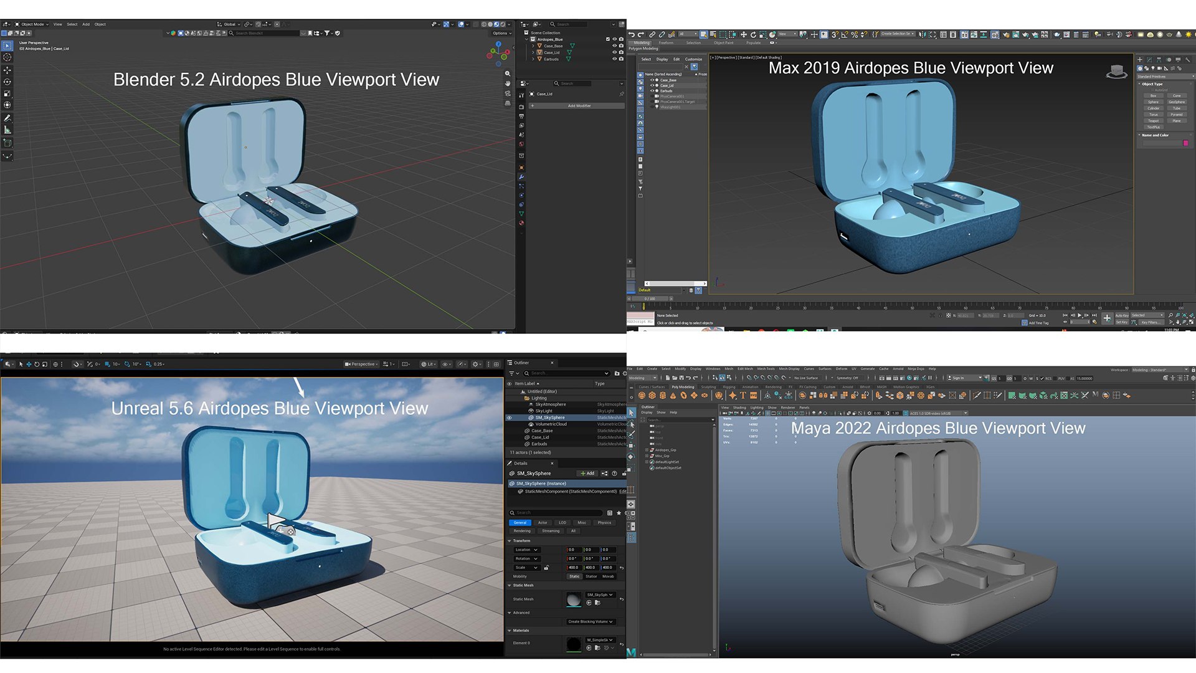The image size is (1196, 673).
Task: Open Maya Mesh Tools menu
Action: click(766, 369)
